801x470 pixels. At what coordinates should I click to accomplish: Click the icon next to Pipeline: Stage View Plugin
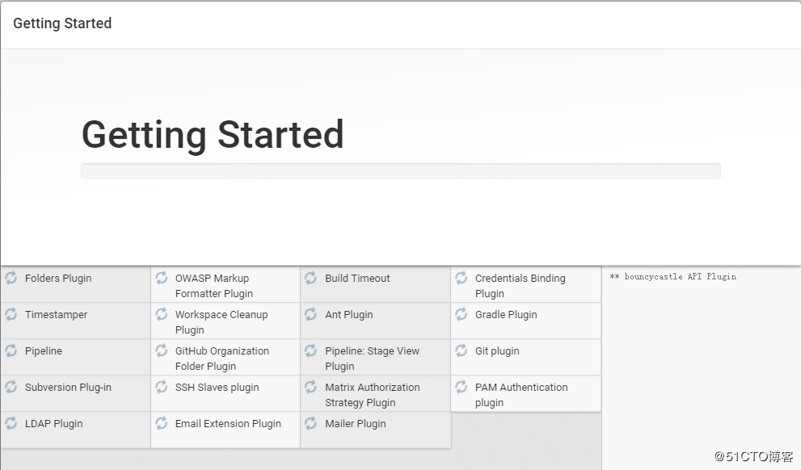click(310, 350)
